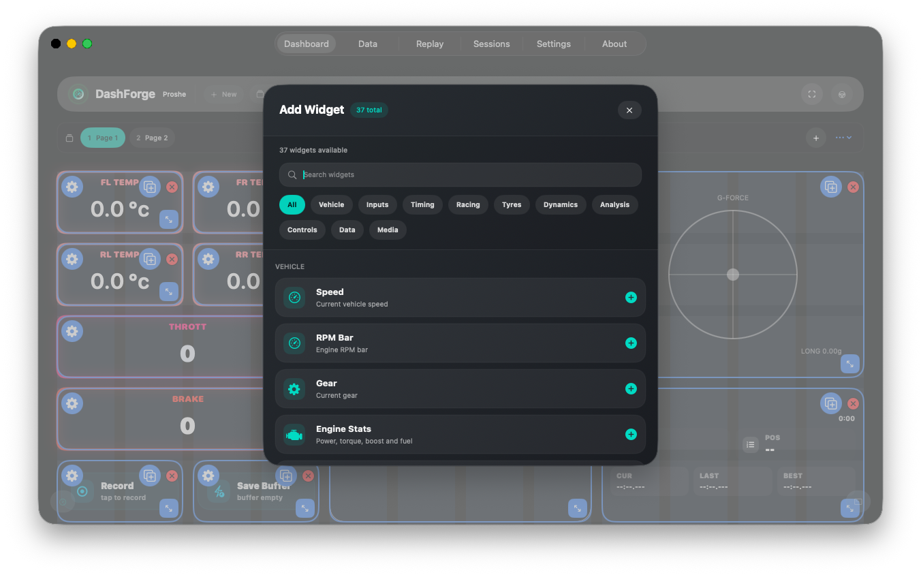The height and width of the screenshot is (575, 921).
Task: Open Record widget settings gear
Action: tap(72, 476)
